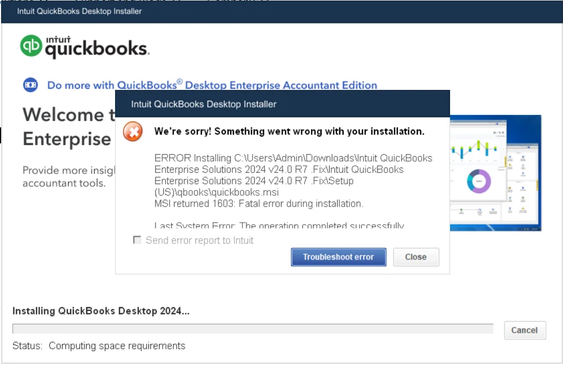Viewport: 563px width, 366px height.
Task: Click the green QuickBooks qb logo icon
Action: click(x=31, y=45)
